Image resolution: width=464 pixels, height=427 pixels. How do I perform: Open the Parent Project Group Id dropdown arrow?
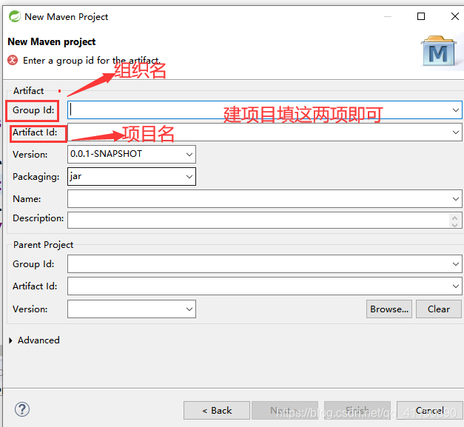(456, 264)
